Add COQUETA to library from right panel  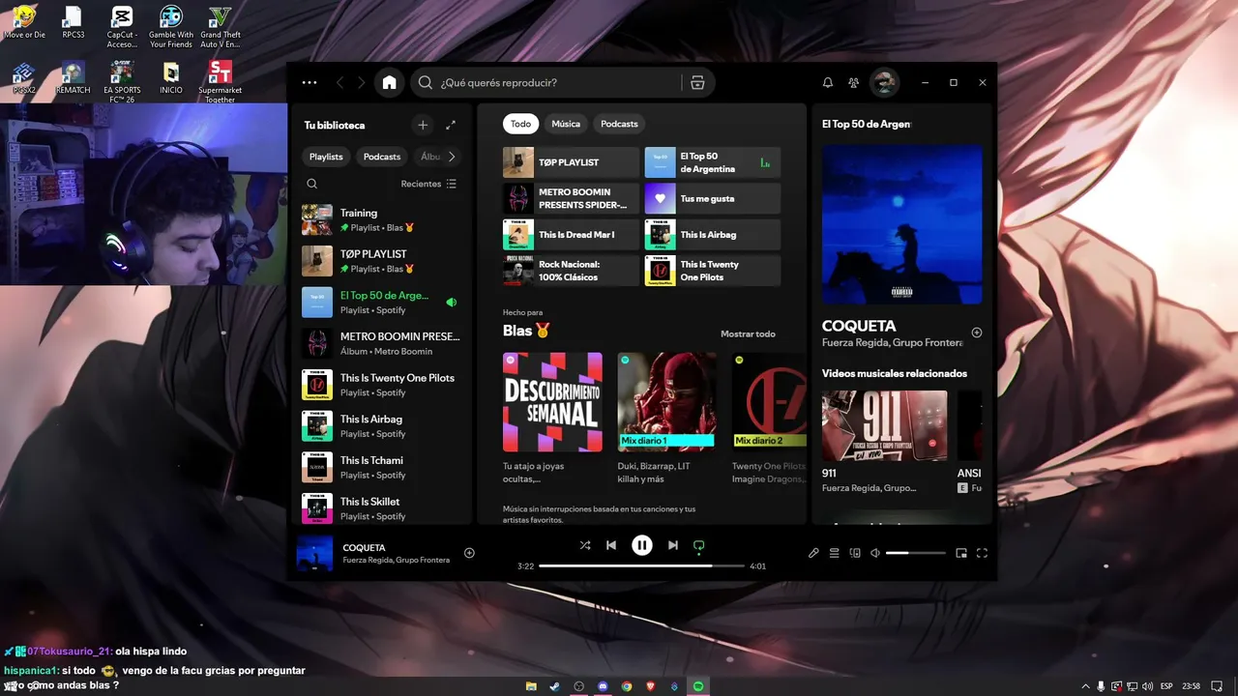click(x=977, y=333)
